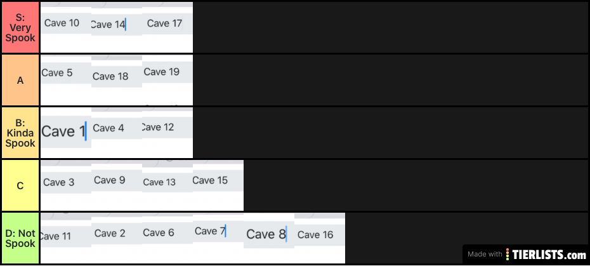Viewport: 590px width, 266px height.
Task: Select the Cave 3 tile
Action: point(66,185)
